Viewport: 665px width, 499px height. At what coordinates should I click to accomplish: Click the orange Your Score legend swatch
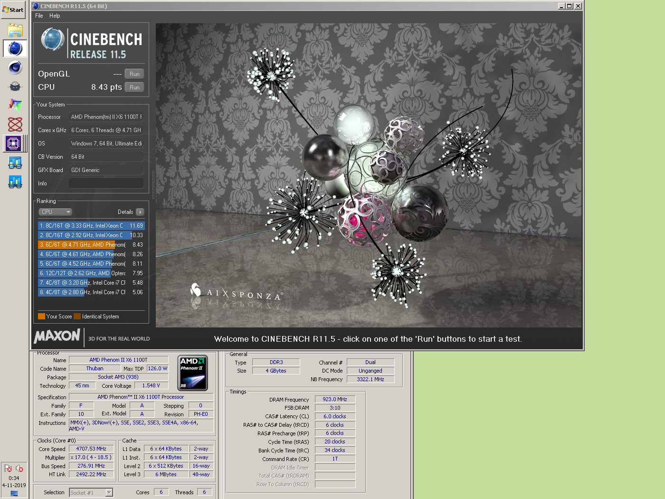coord(41,317)
